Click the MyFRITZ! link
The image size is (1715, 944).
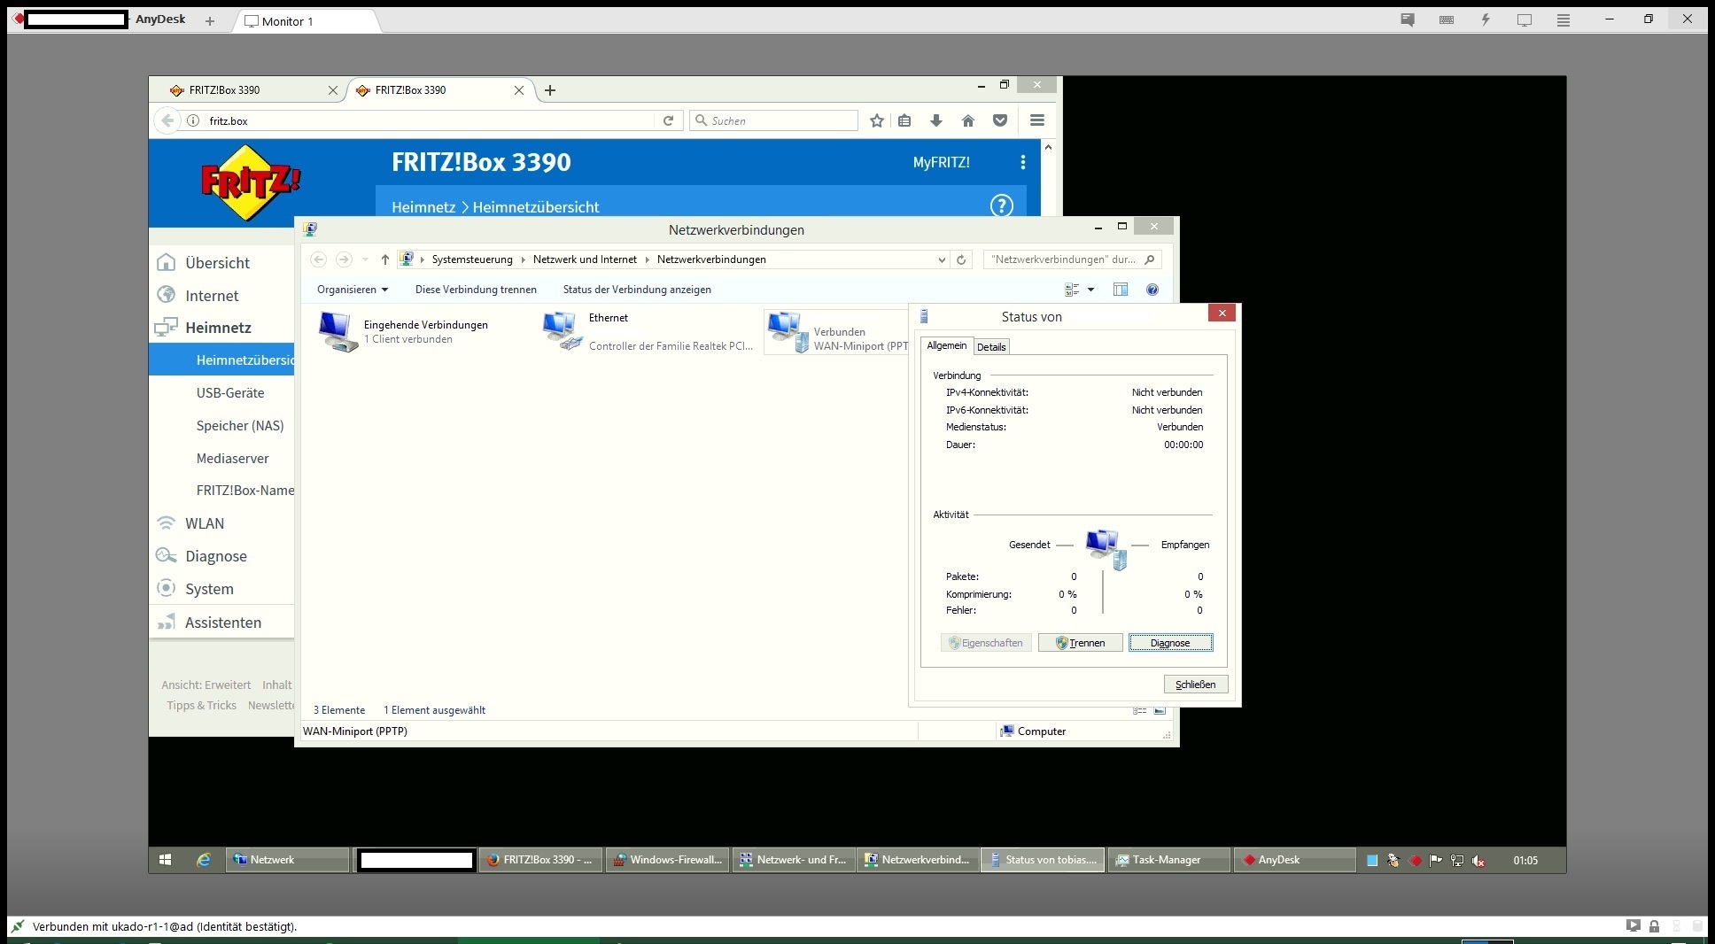941,162
